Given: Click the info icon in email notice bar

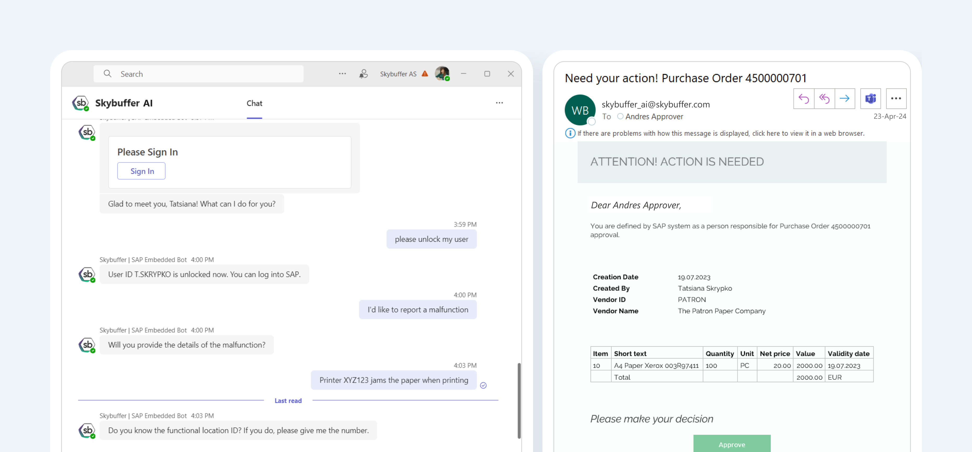Looking at the screenshot, I should tap(570, 133).
